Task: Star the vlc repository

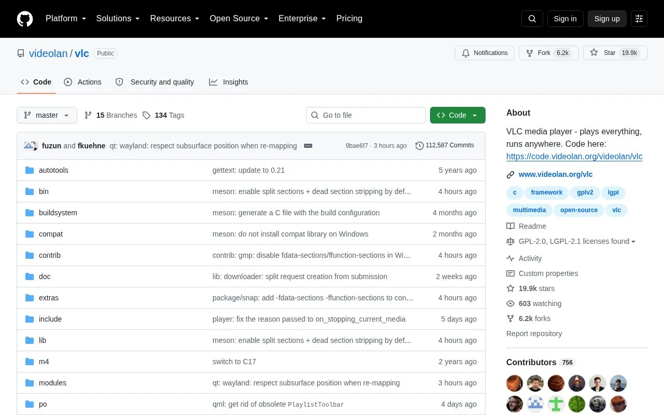Action: [615, 53]
